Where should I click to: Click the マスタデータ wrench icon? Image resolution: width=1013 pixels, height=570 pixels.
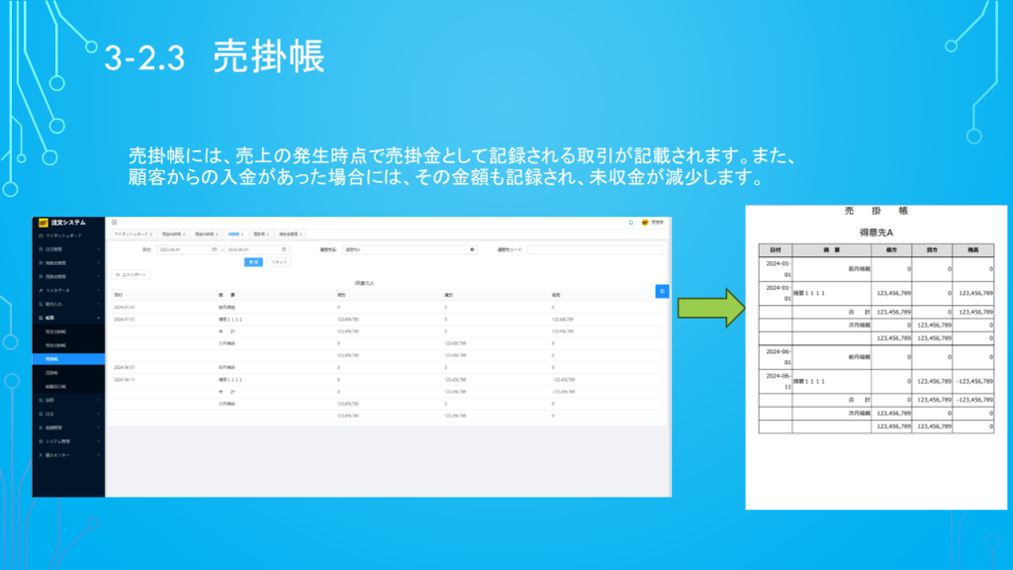[x=41, y=290]
